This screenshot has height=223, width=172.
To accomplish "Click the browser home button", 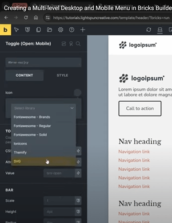I will pos(36,18).
